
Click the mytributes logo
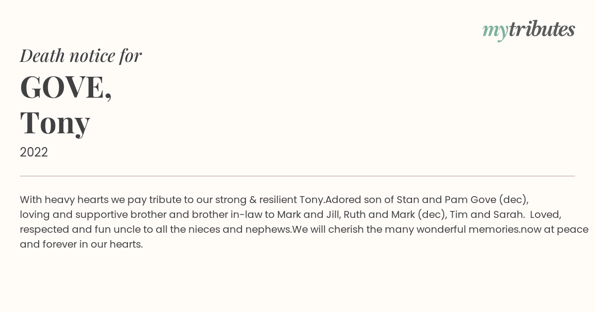click(529, 30)
